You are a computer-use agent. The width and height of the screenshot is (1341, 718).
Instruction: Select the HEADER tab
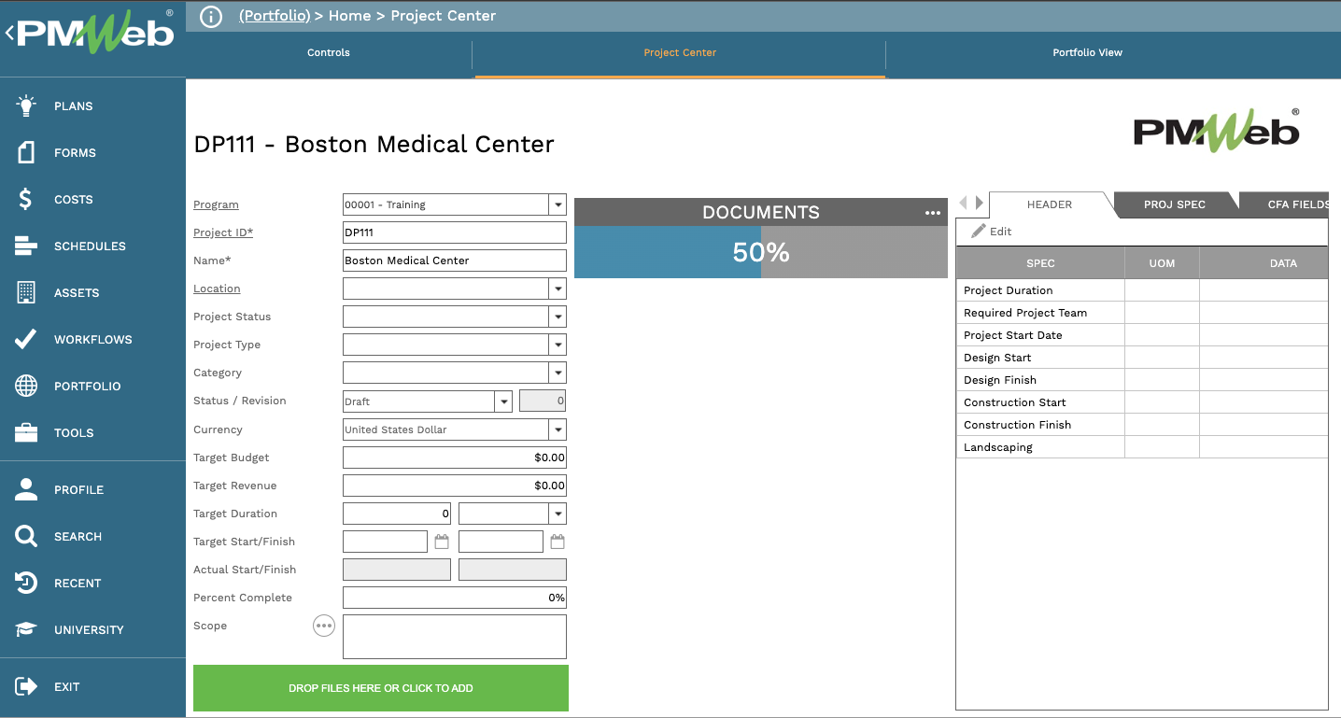(x=1050, y=204)
